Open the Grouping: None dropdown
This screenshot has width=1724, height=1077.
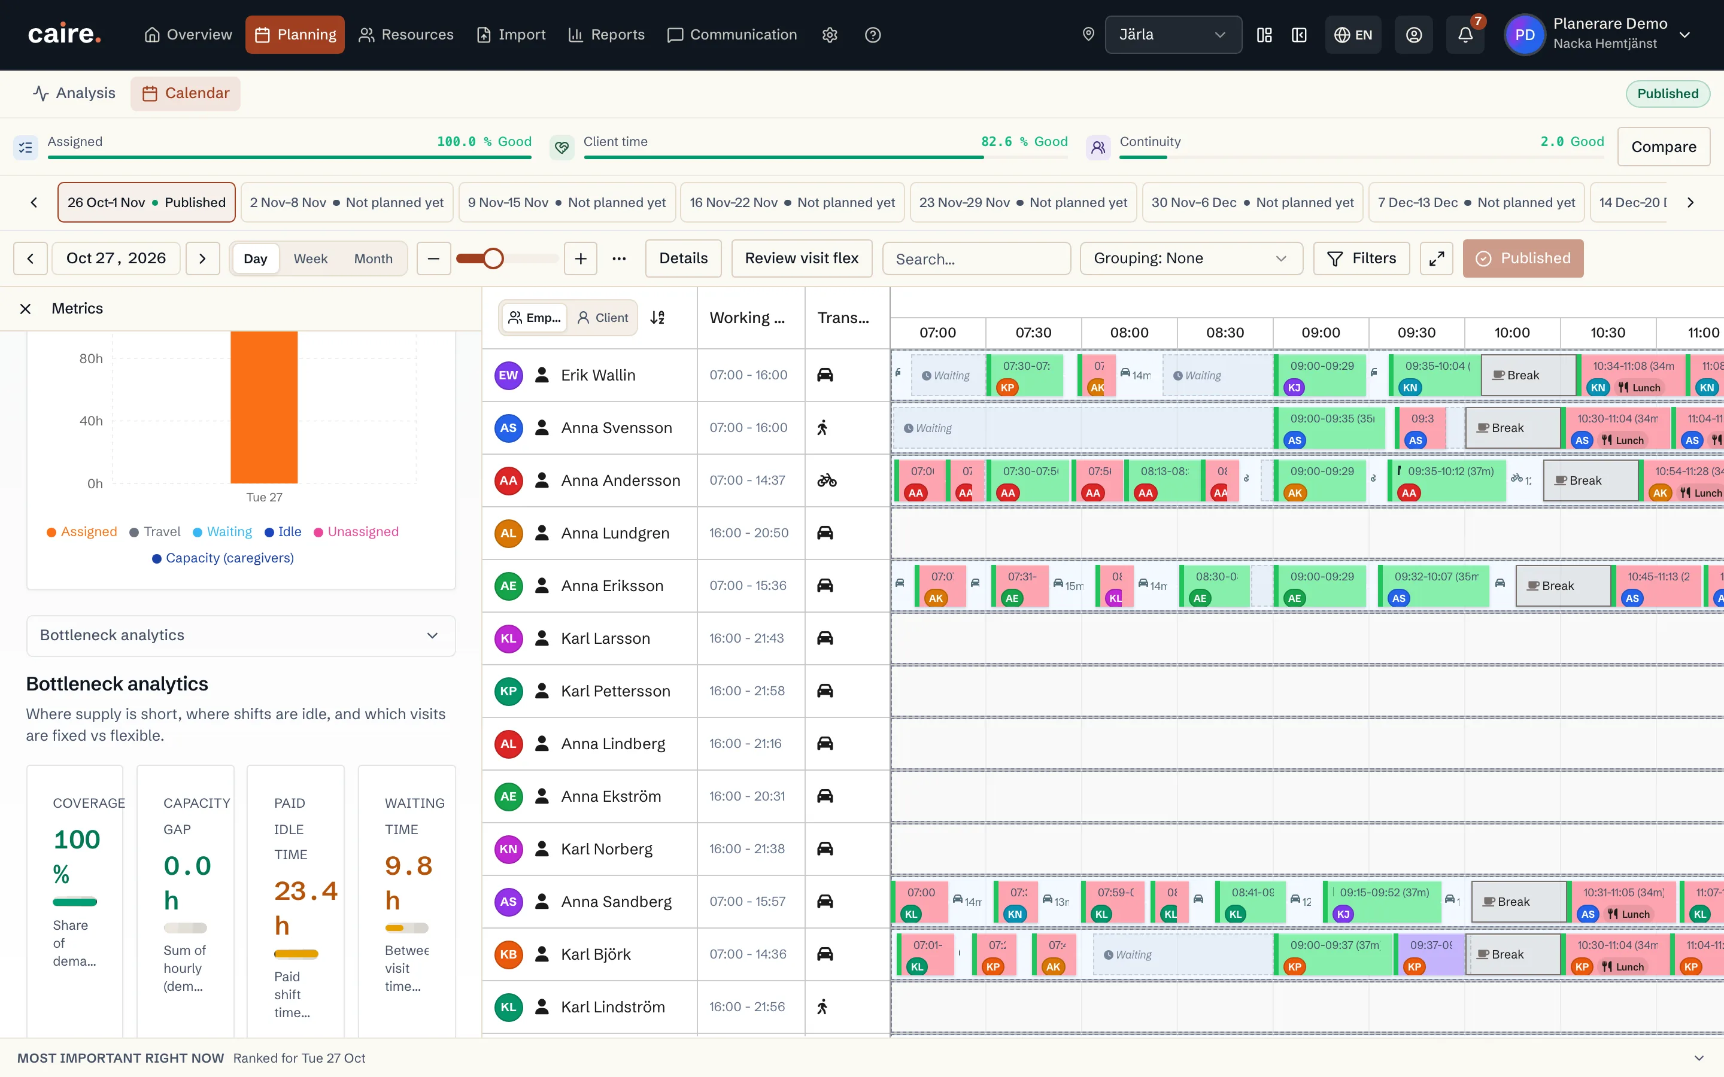click(x=1191, y=258)
